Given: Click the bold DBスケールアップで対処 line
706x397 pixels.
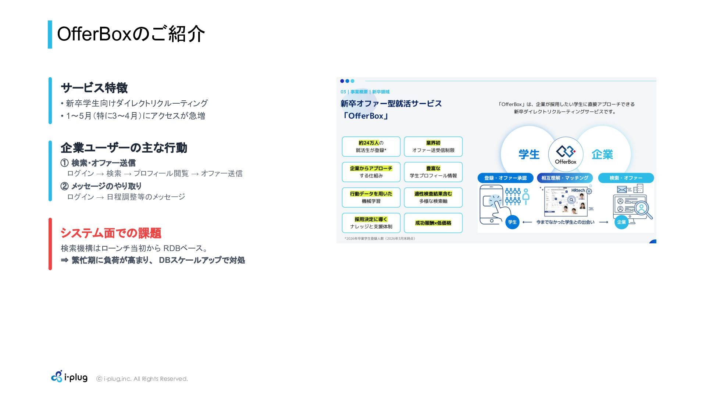Looking at the screenshot, I should point(153,260).
